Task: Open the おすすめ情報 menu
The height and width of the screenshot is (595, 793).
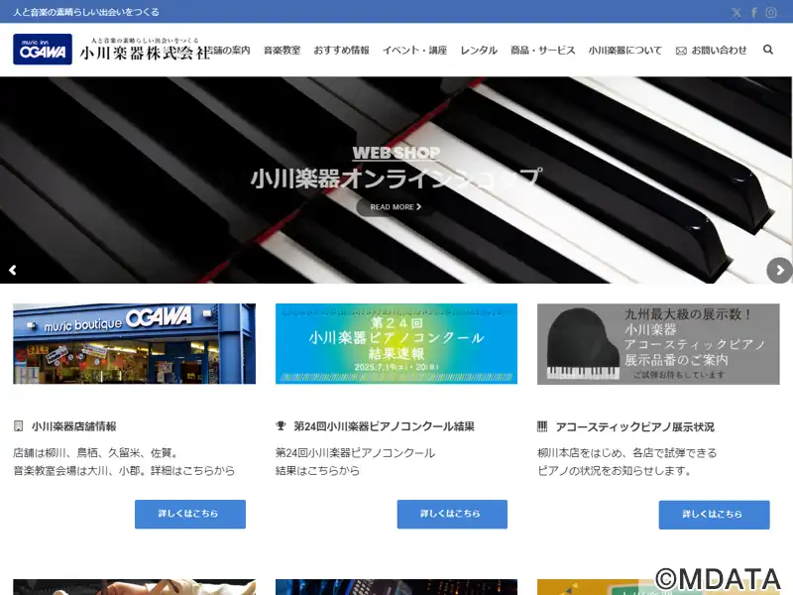Action: (x=341, y=51)
